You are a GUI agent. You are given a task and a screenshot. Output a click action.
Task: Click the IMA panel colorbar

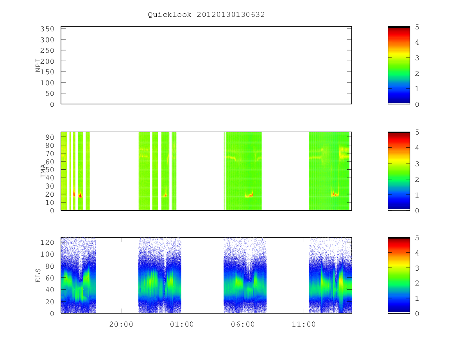coord(399,171)
